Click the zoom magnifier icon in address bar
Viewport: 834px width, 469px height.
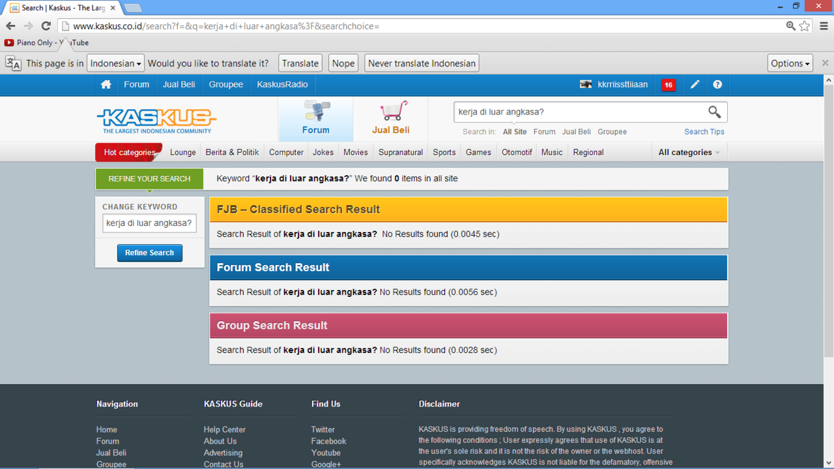790,26
